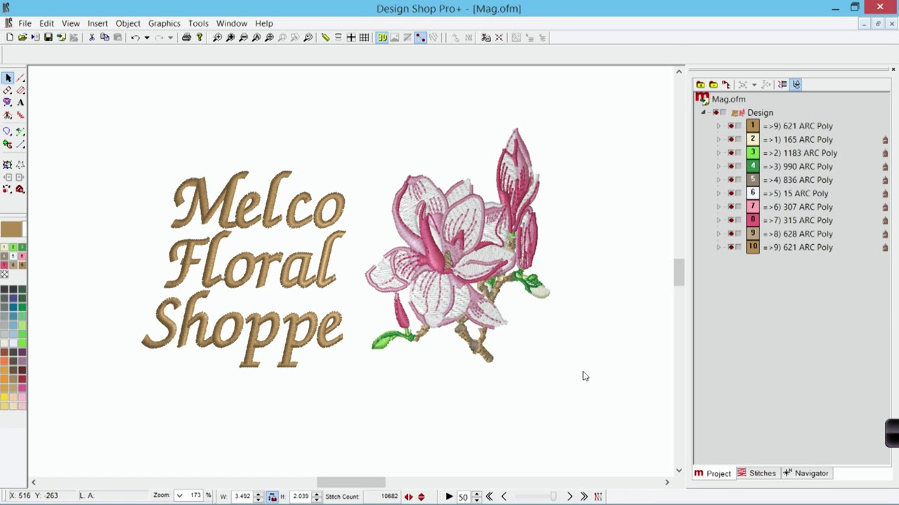899x505 pixels.
Task: Click the width value field 3.492
Action: pos(242,496)
